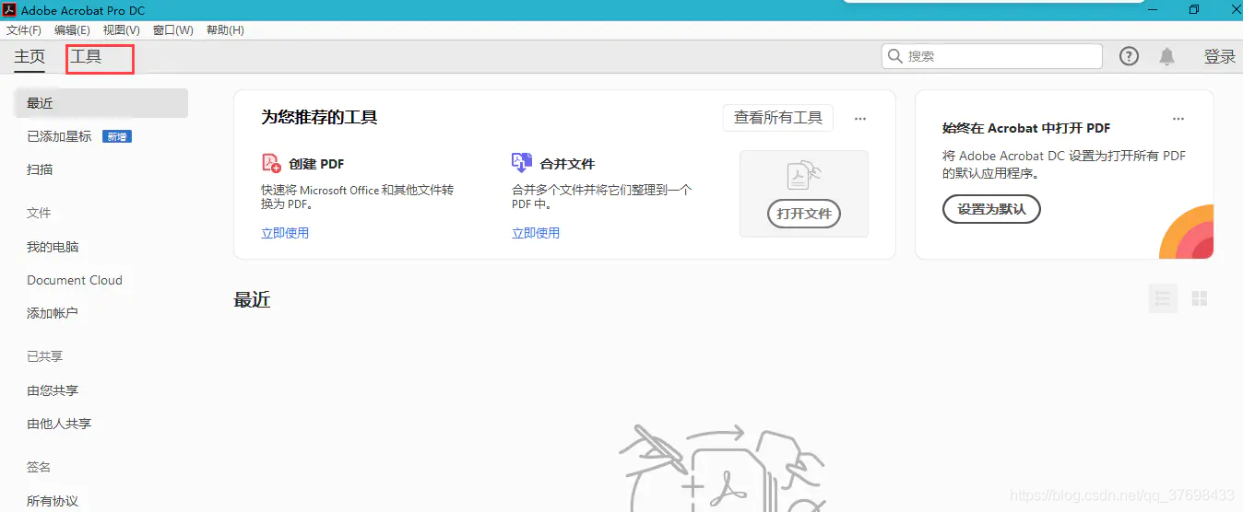The image size is (1243, 512).
Task: Select 我的电脑 in the sidebar
Action: (53, 247)
